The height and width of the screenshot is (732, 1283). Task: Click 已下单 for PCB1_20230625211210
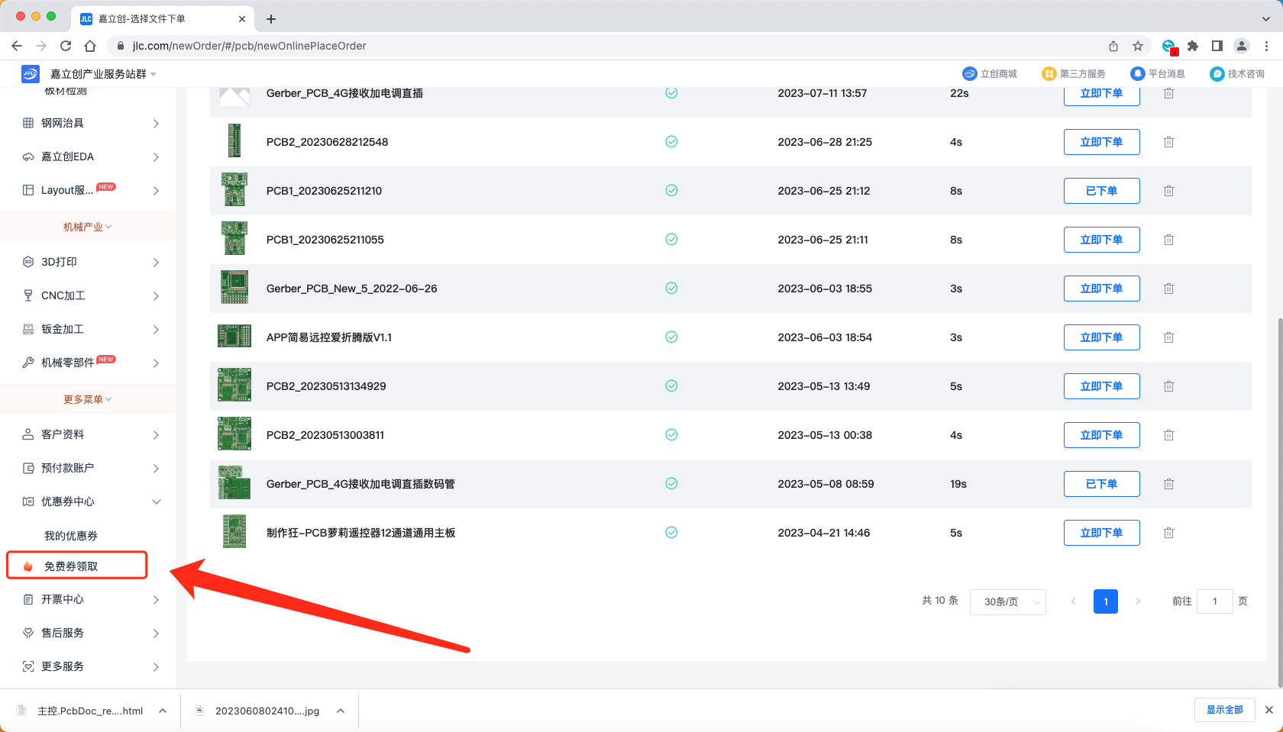click(1101, 191)
